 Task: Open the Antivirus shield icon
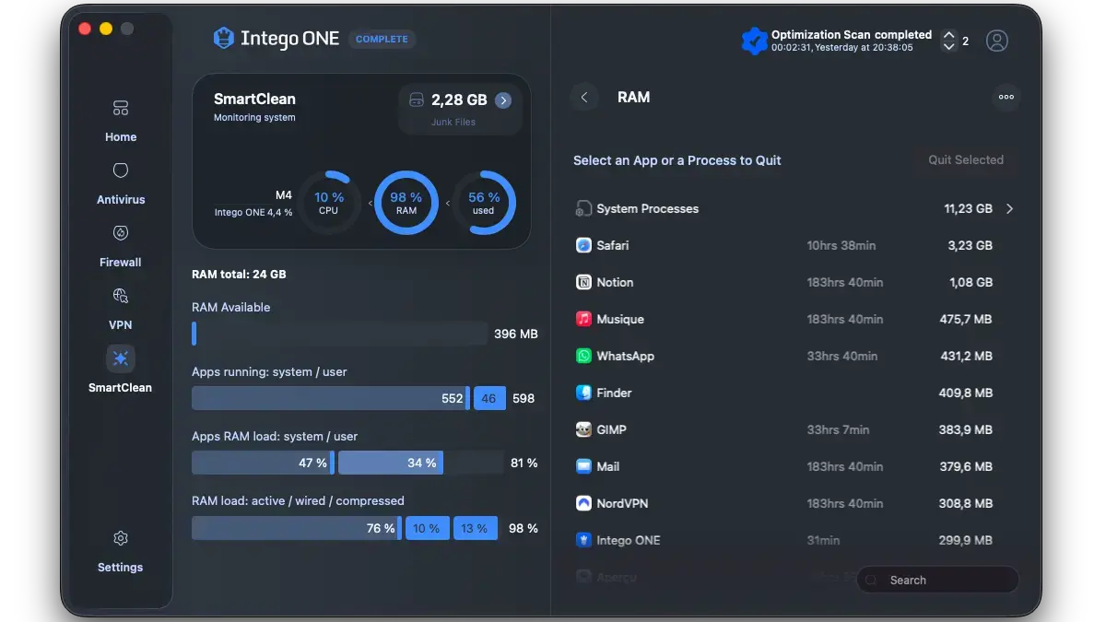120,171
